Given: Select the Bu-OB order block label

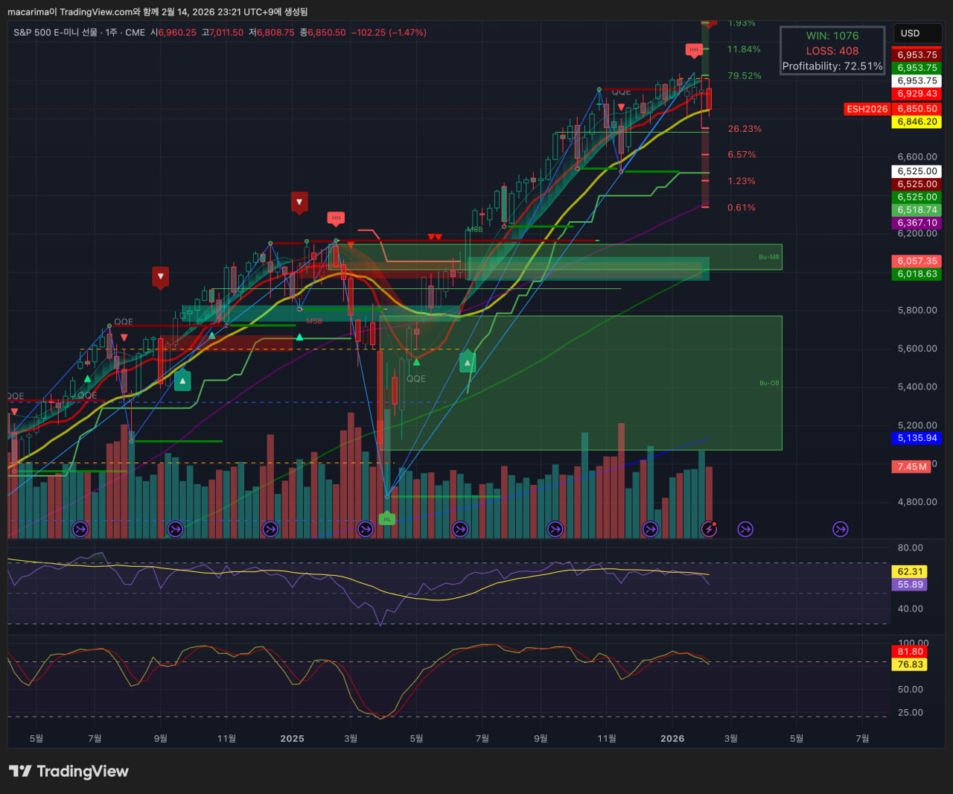Looking at the screenshot, I should point(769,383).
